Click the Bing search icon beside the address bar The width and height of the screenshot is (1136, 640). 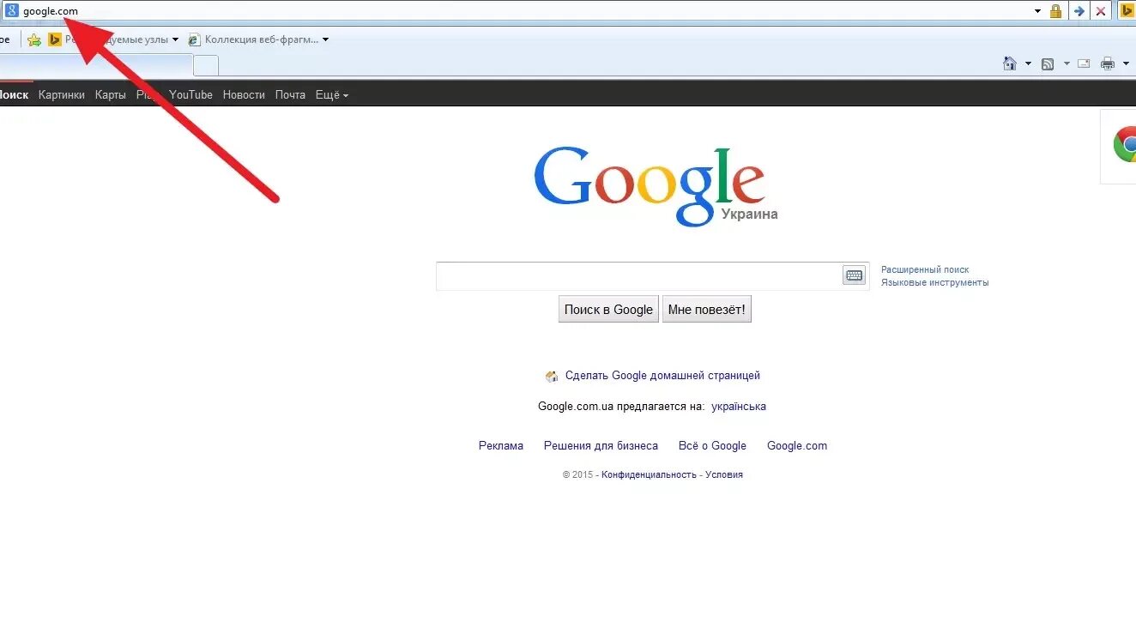1127,11
